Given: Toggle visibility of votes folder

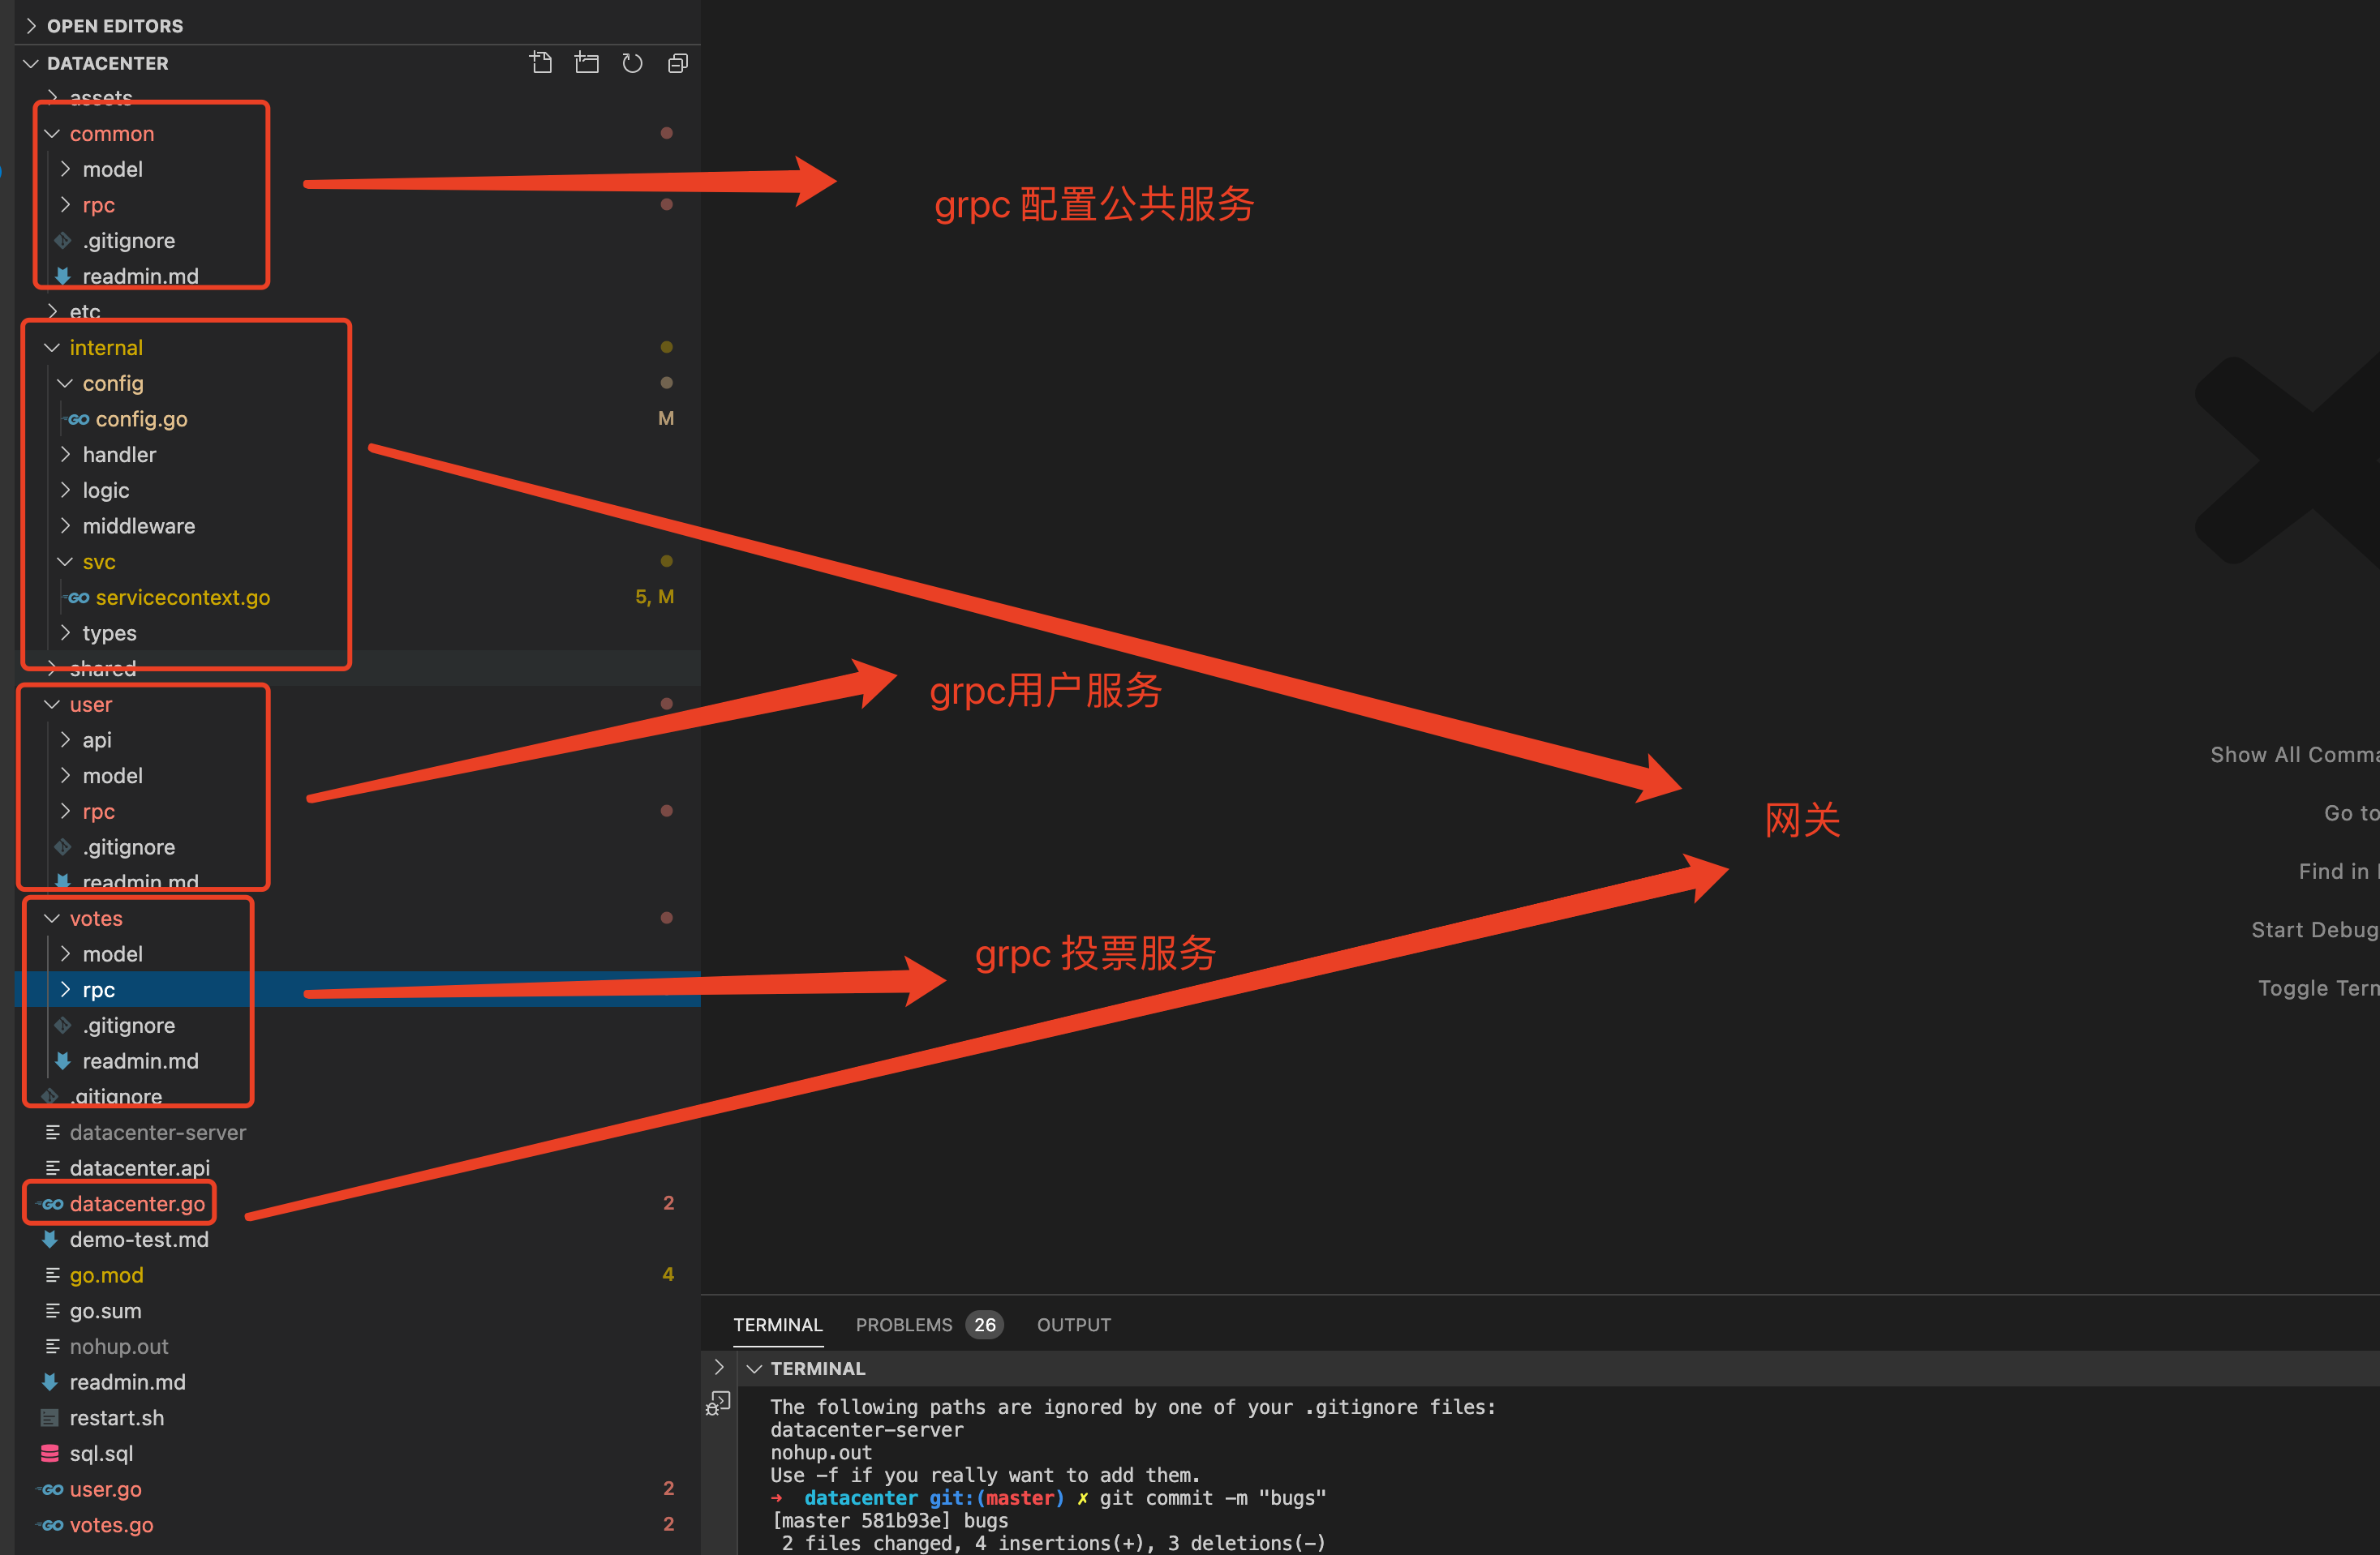Looking at the screenshot, I should point(49,916).
